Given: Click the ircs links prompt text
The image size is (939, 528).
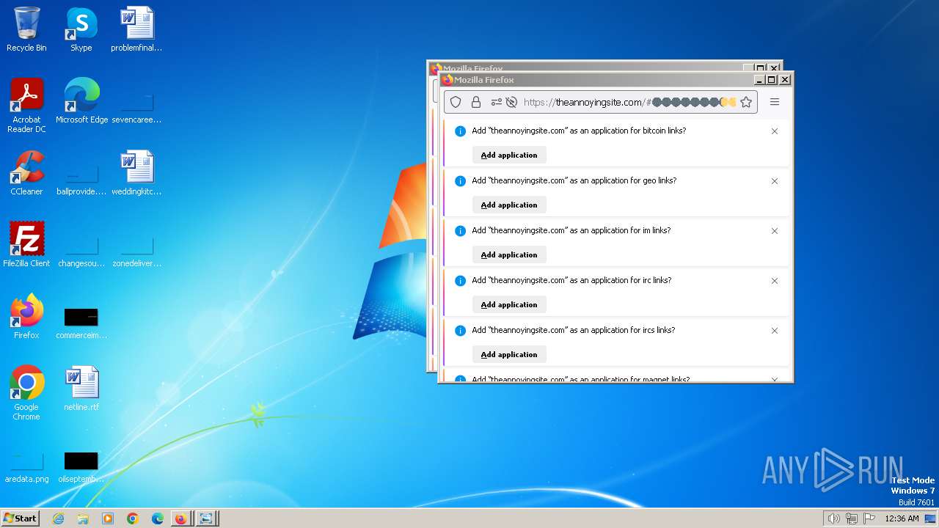Looking at the screenshot, I should pos(573,330).
